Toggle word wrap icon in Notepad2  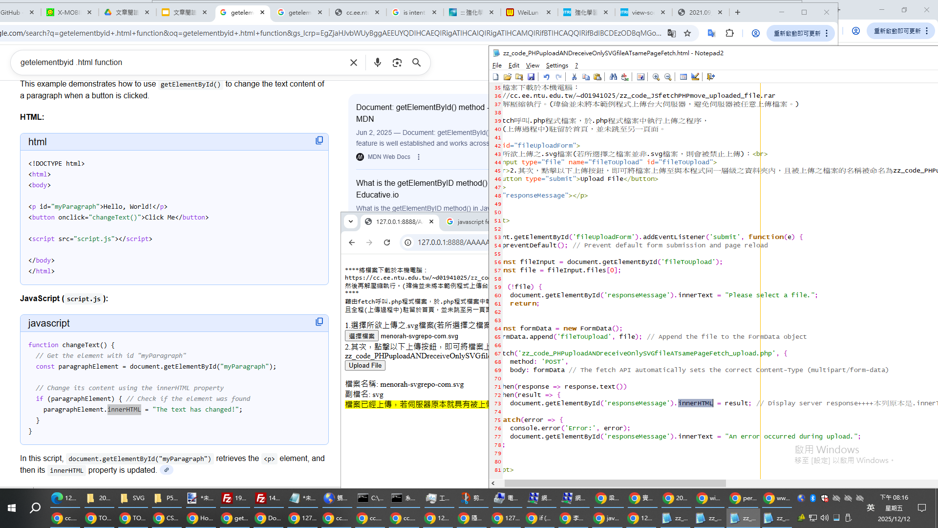coord(640,77)
